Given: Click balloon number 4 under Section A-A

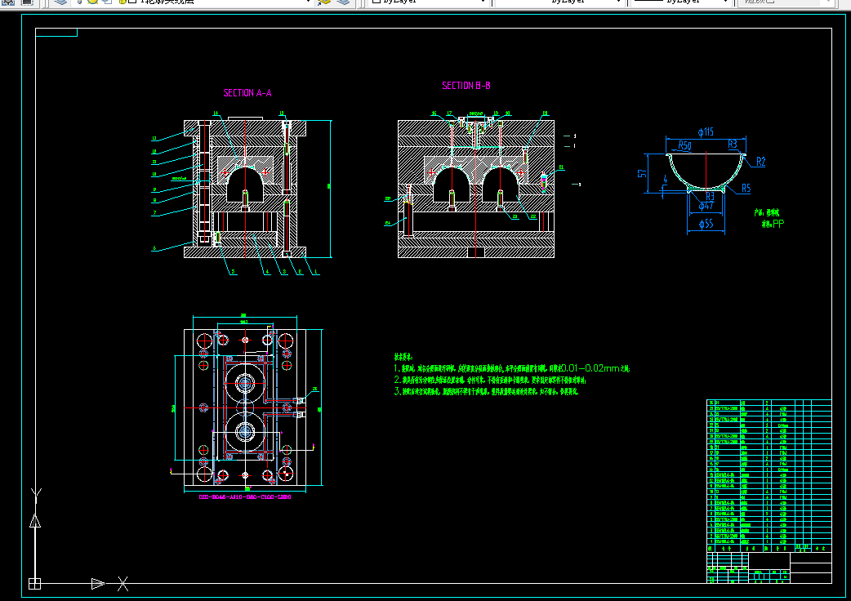Looking at the screenshot, I should pyautogui.click(x=267, y=272).
